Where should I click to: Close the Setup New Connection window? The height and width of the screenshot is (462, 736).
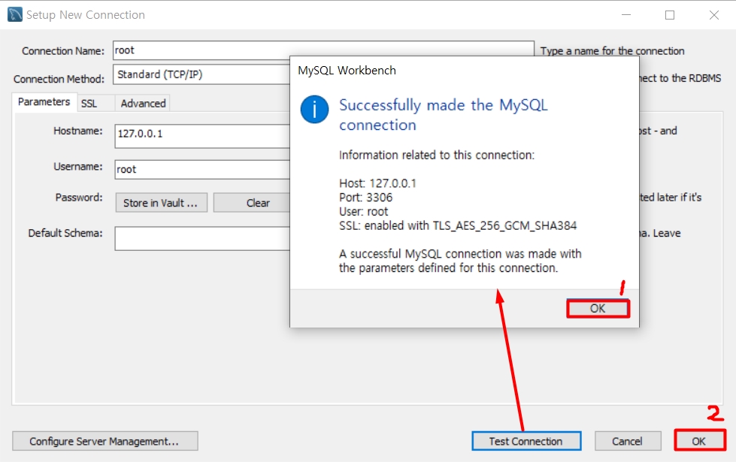[x=714, y=14]
